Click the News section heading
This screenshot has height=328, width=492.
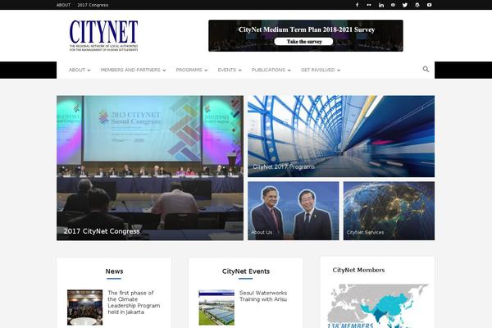pyautogui.click(x=114, y=271)
